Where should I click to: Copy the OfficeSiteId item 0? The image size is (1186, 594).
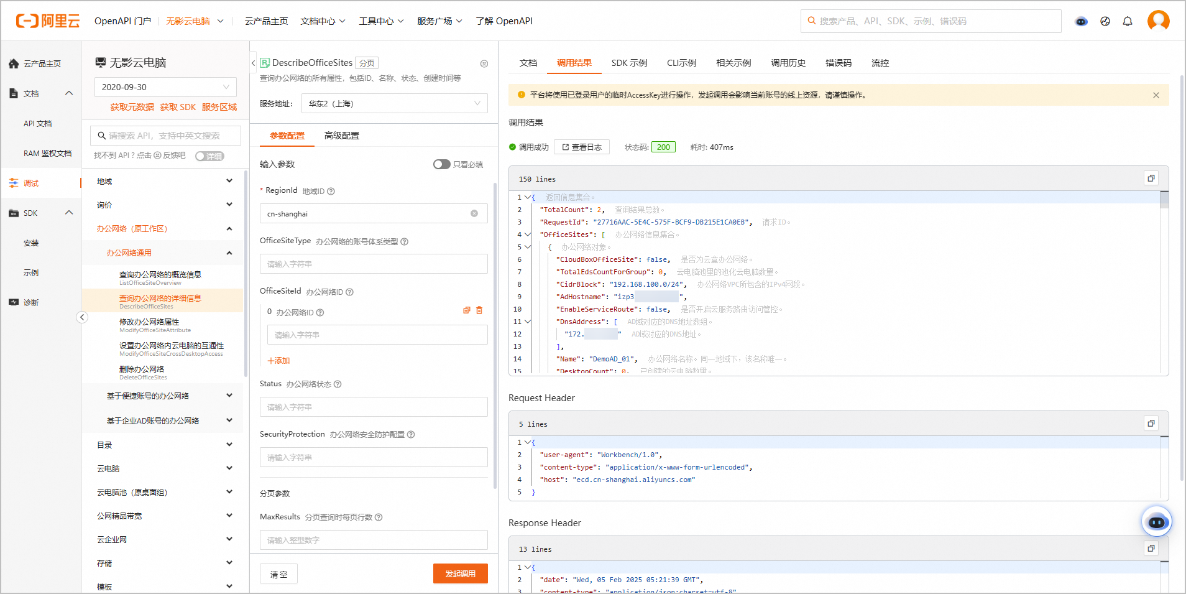click(x=467, y=310)
